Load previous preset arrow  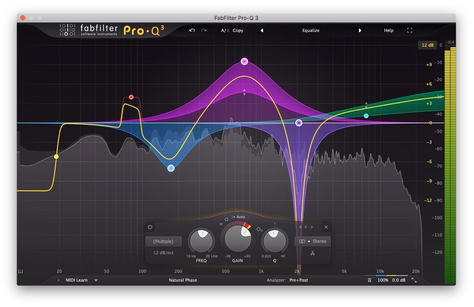[262, 30]
